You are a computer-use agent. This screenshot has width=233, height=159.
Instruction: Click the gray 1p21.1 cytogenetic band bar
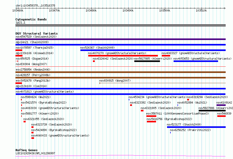pyautogui.click(x=120, y=25)
